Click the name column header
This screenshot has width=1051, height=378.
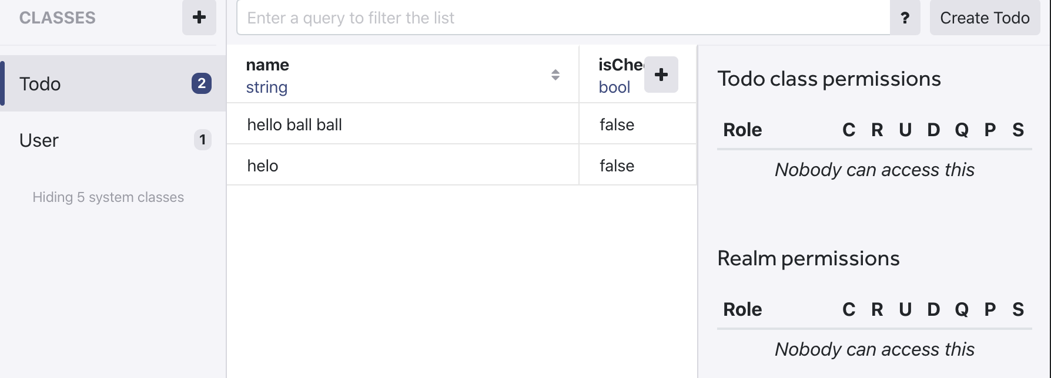[x=403, y=75]
